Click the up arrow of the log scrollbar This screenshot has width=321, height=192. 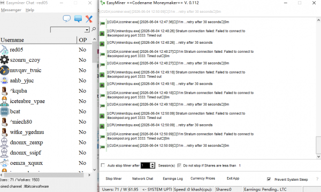(318, 20)
